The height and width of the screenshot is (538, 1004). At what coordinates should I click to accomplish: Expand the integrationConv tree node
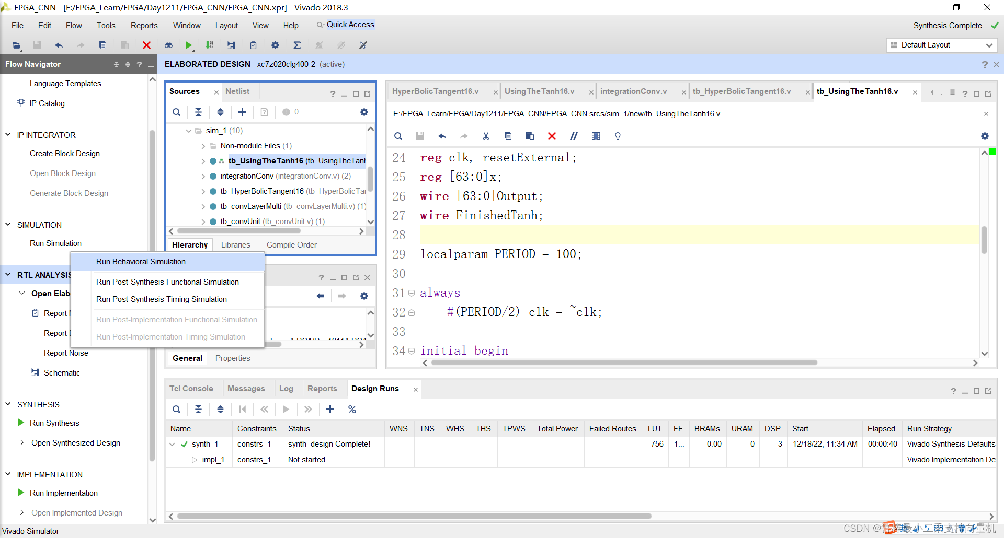(x=203, y=177)
